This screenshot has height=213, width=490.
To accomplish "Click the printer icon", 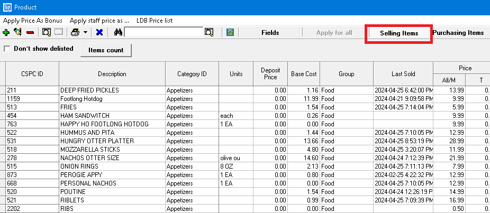I will coord(75,32).
